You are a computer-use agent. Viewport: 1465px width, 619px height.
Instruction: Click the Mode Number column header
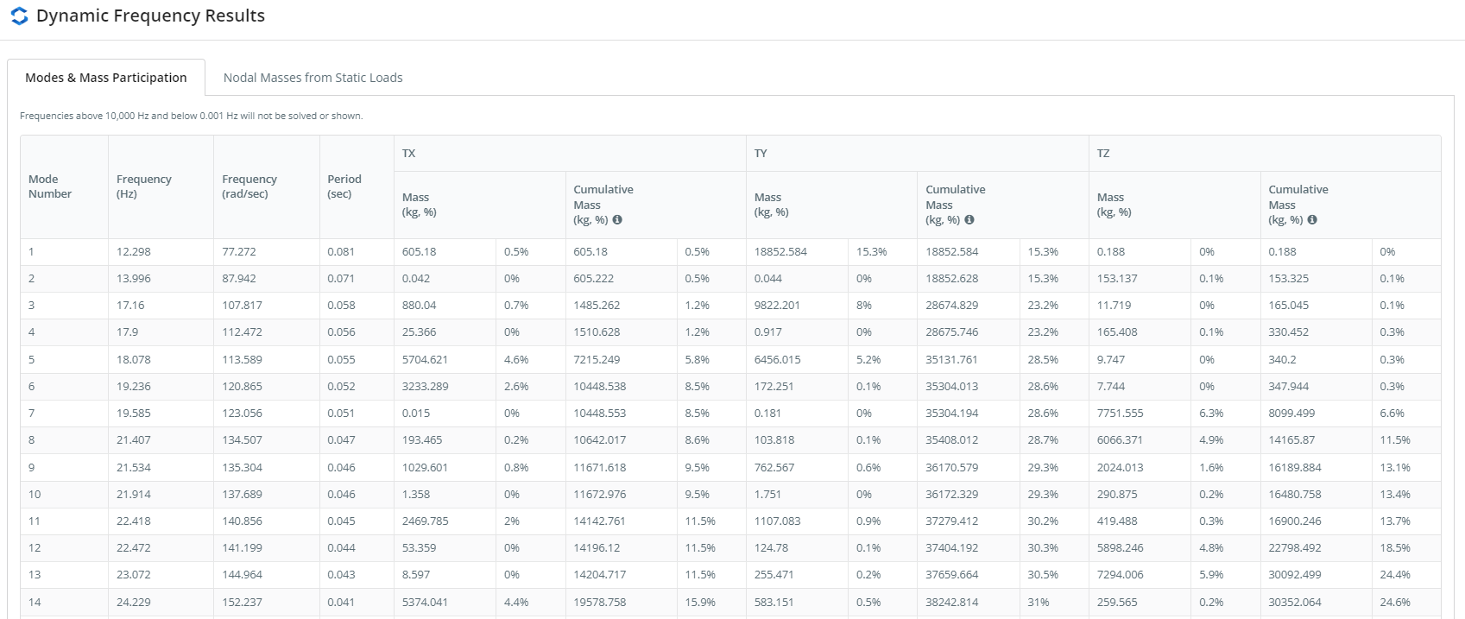(50, 186)
